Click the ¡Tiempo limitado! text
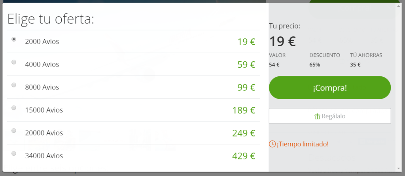This screenshot has height=176, width=405. click(x=303, y=144)
